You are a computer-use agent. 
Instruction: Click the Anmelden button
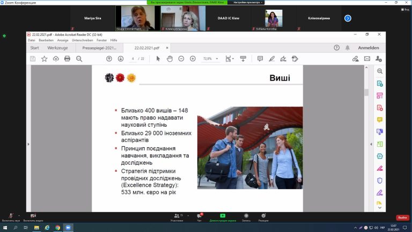(x=369, y=47)
